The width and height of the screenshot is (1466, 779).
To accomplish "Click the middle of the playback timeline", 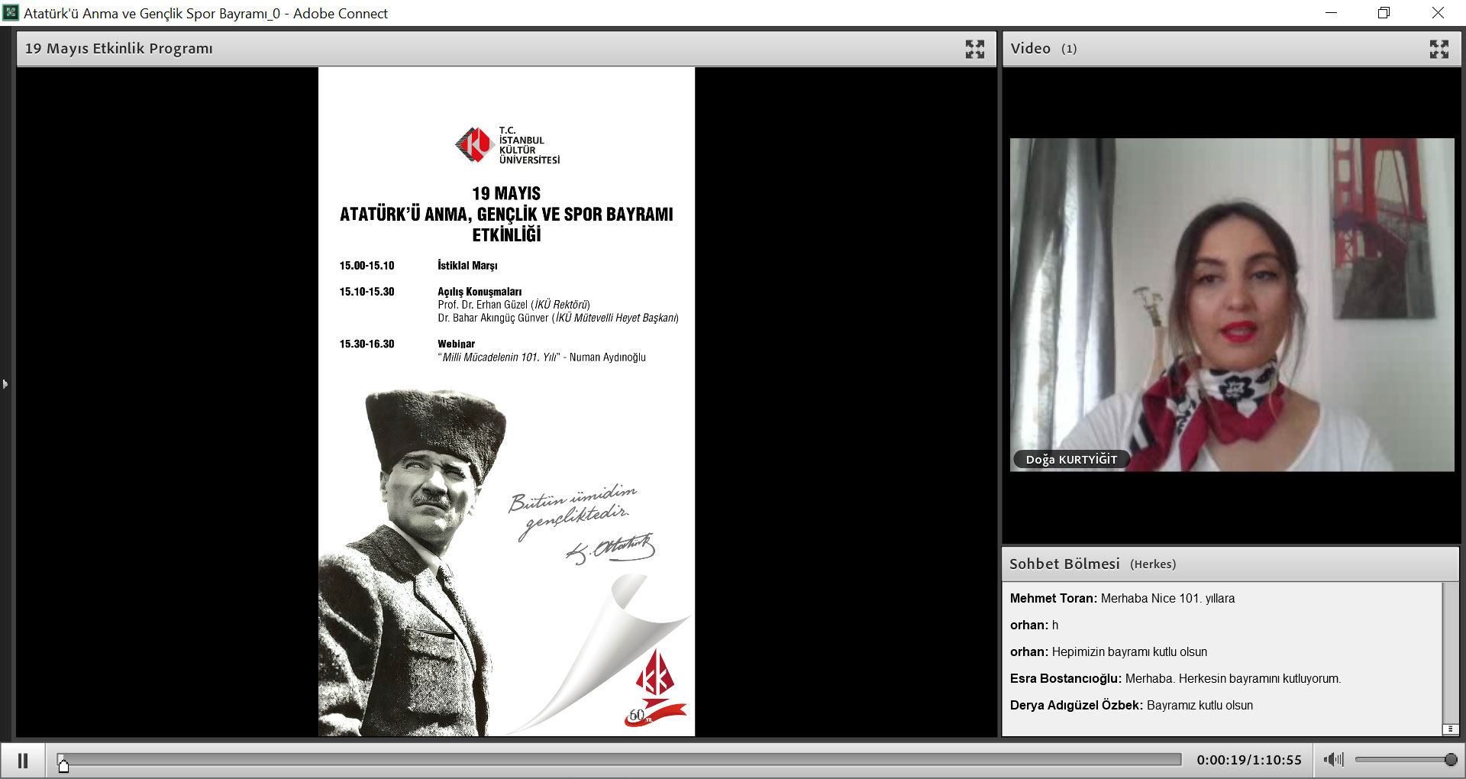I will (x=620, y=759).
